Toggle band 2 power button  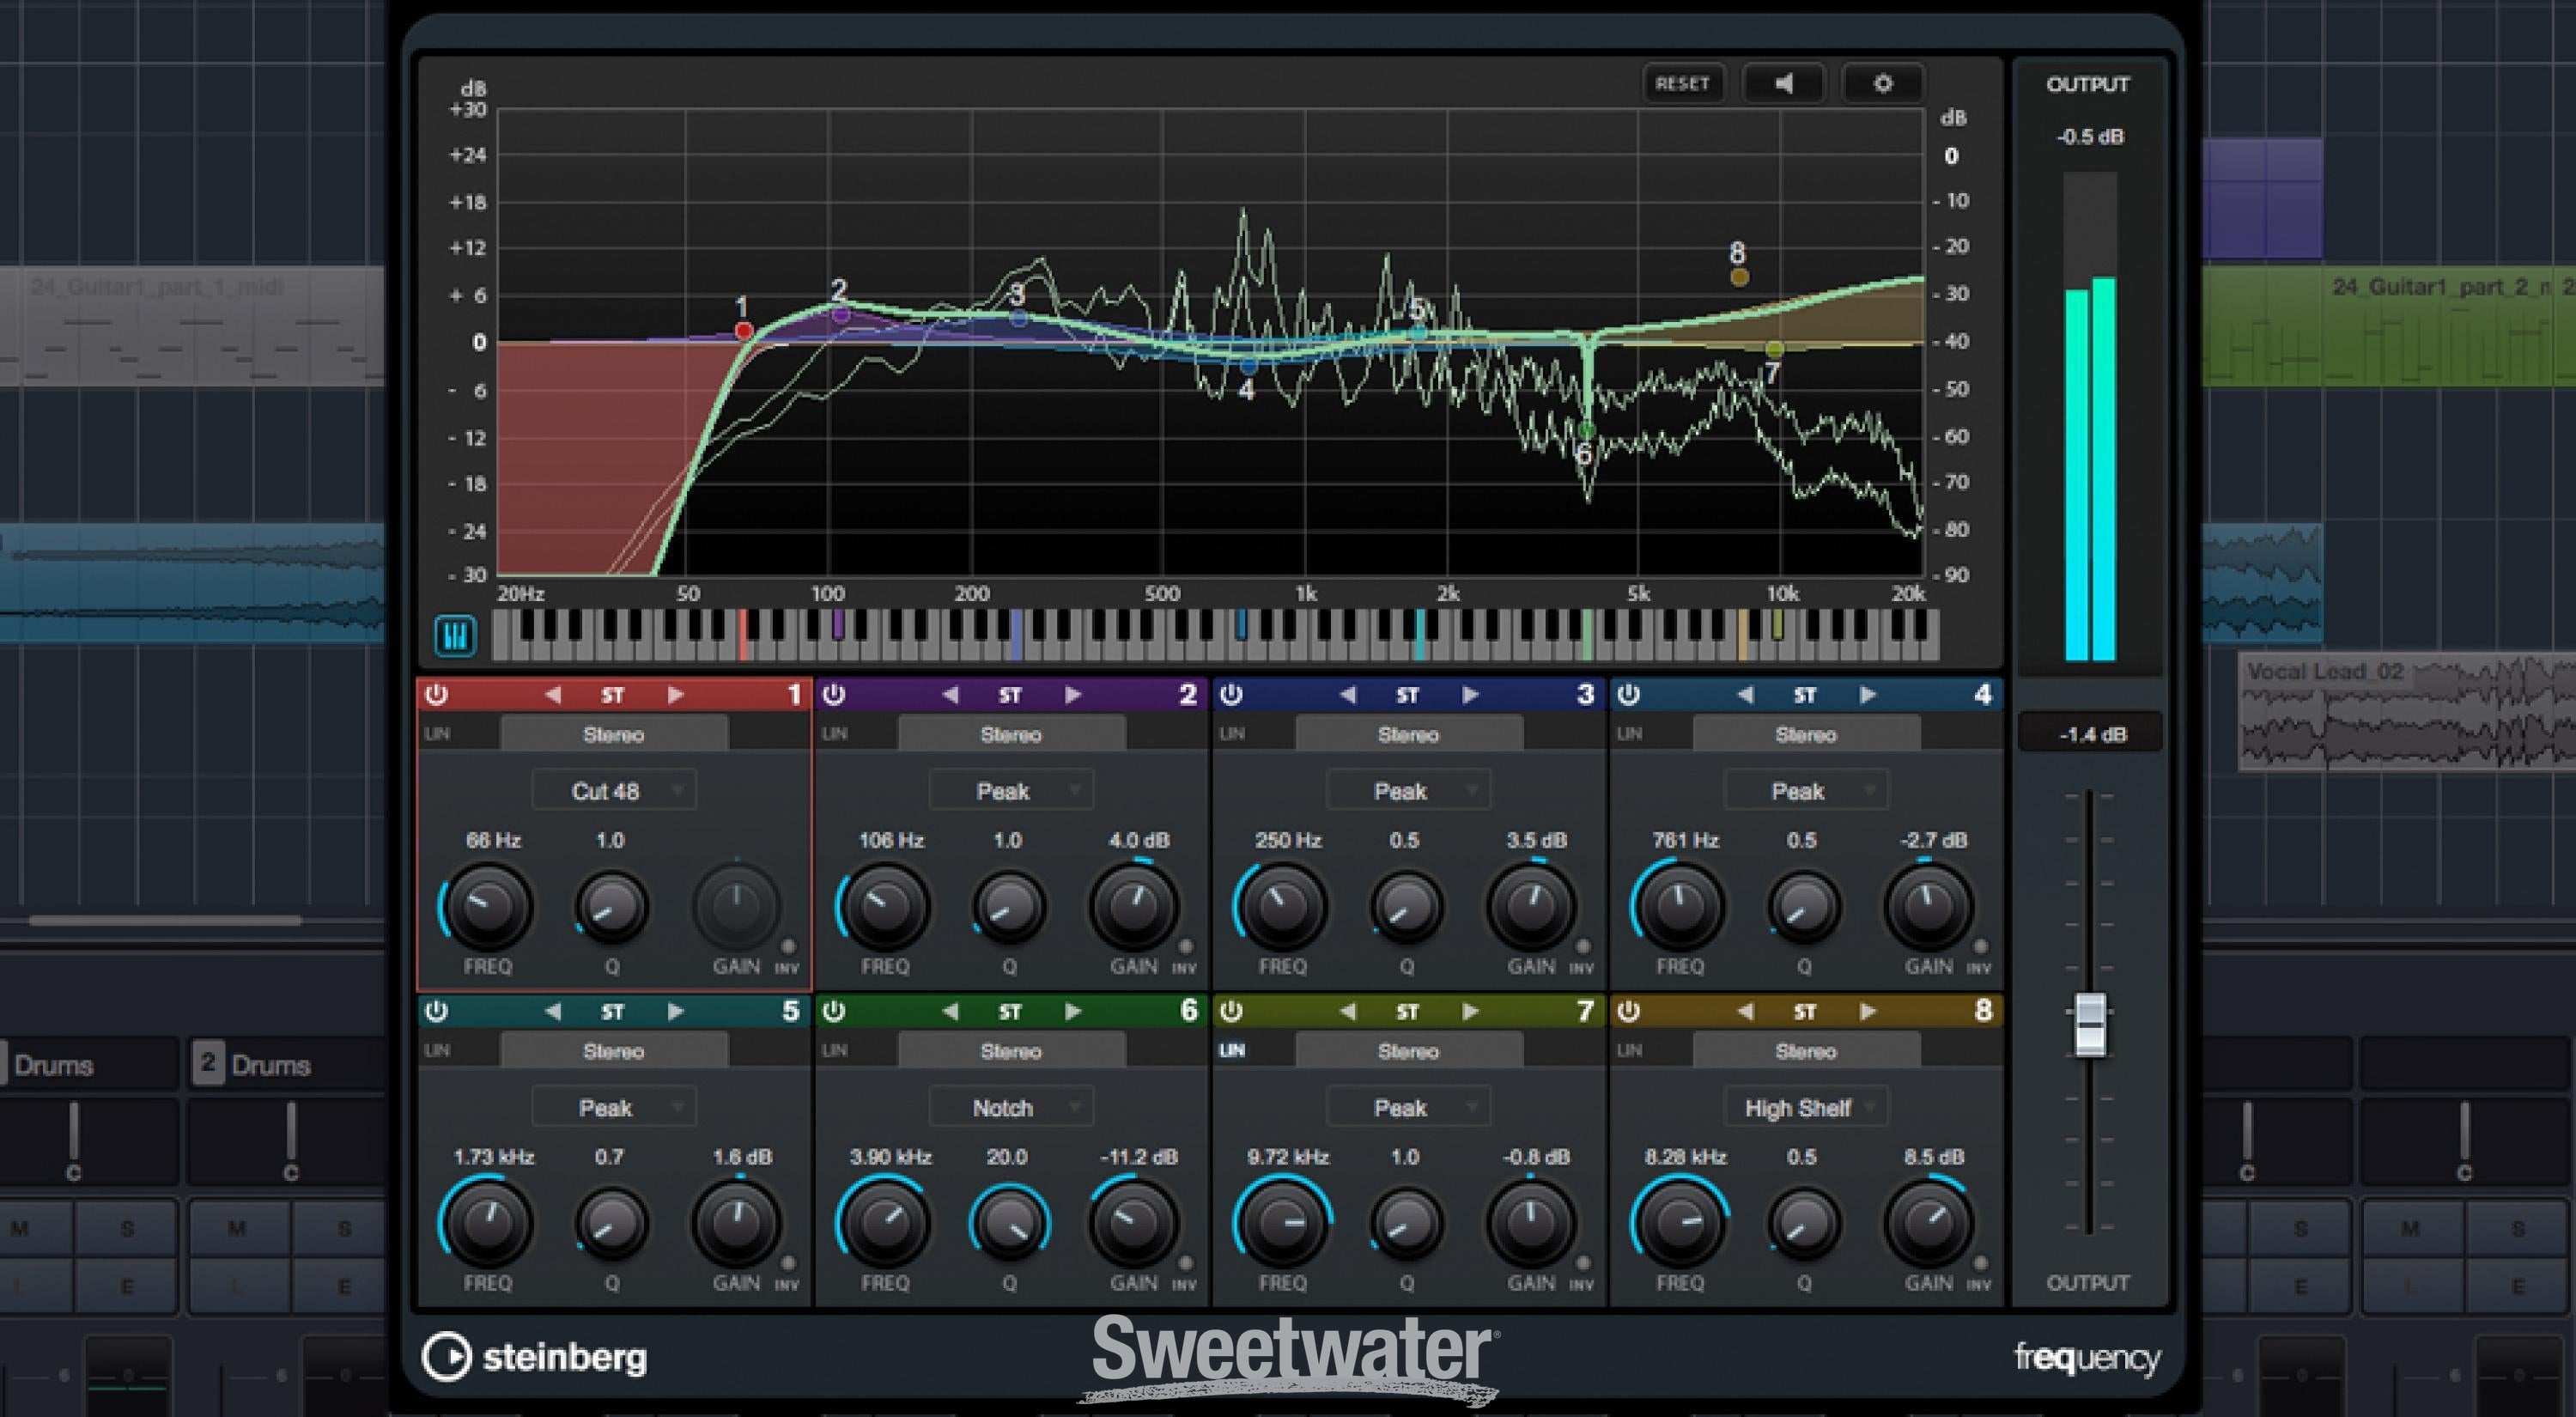[x=834, y=695]
